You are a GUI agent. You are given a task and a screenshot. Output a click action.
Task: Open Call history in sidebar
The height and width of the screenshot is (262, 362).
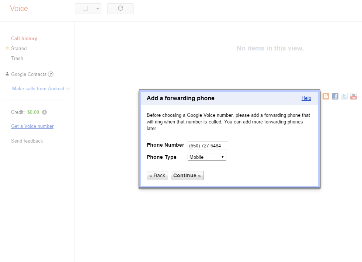pyautogui.click(x=24, y=39)
